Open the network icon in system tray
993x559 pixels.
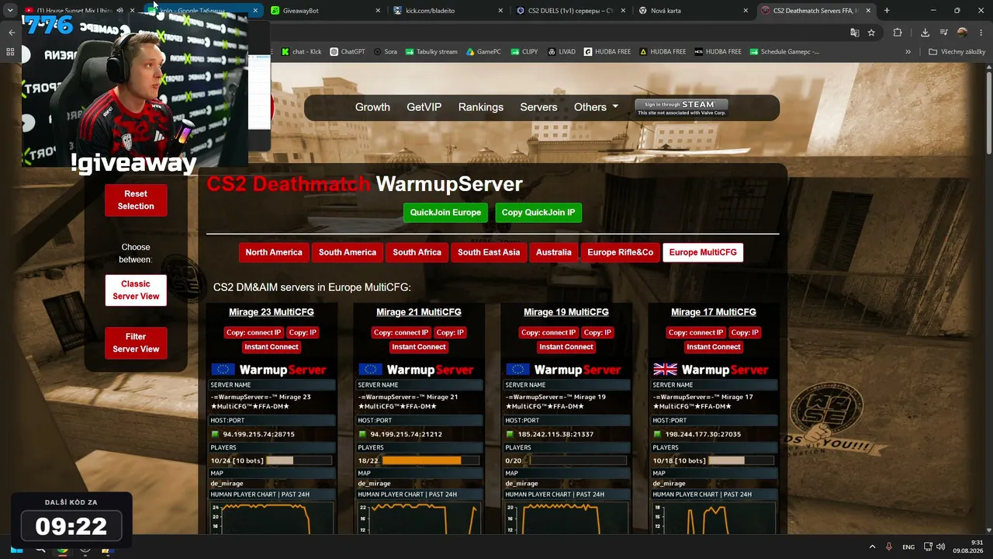click(929, 547)
